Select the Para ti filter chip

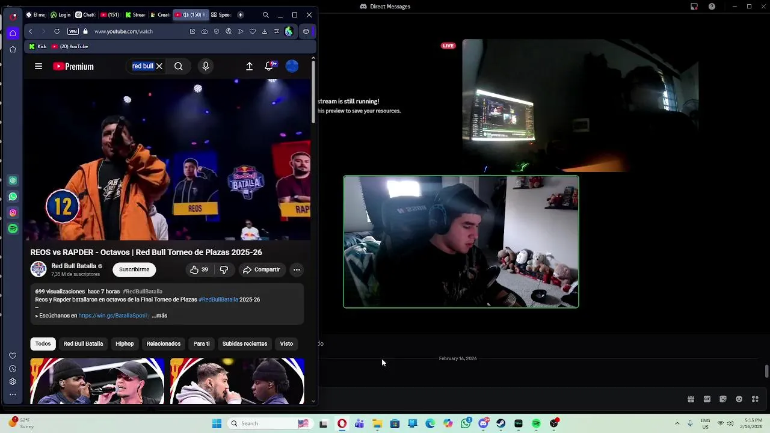coord(202,343)
